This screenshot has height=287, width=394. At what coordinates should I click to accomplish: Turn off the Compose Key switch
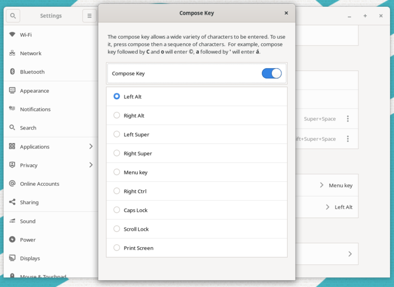coord(272,73)
